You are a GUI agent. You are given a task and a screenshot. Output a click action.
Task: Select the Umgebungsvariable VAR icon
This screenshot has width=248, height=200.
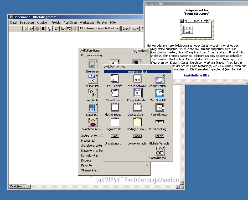pos(115,136)
